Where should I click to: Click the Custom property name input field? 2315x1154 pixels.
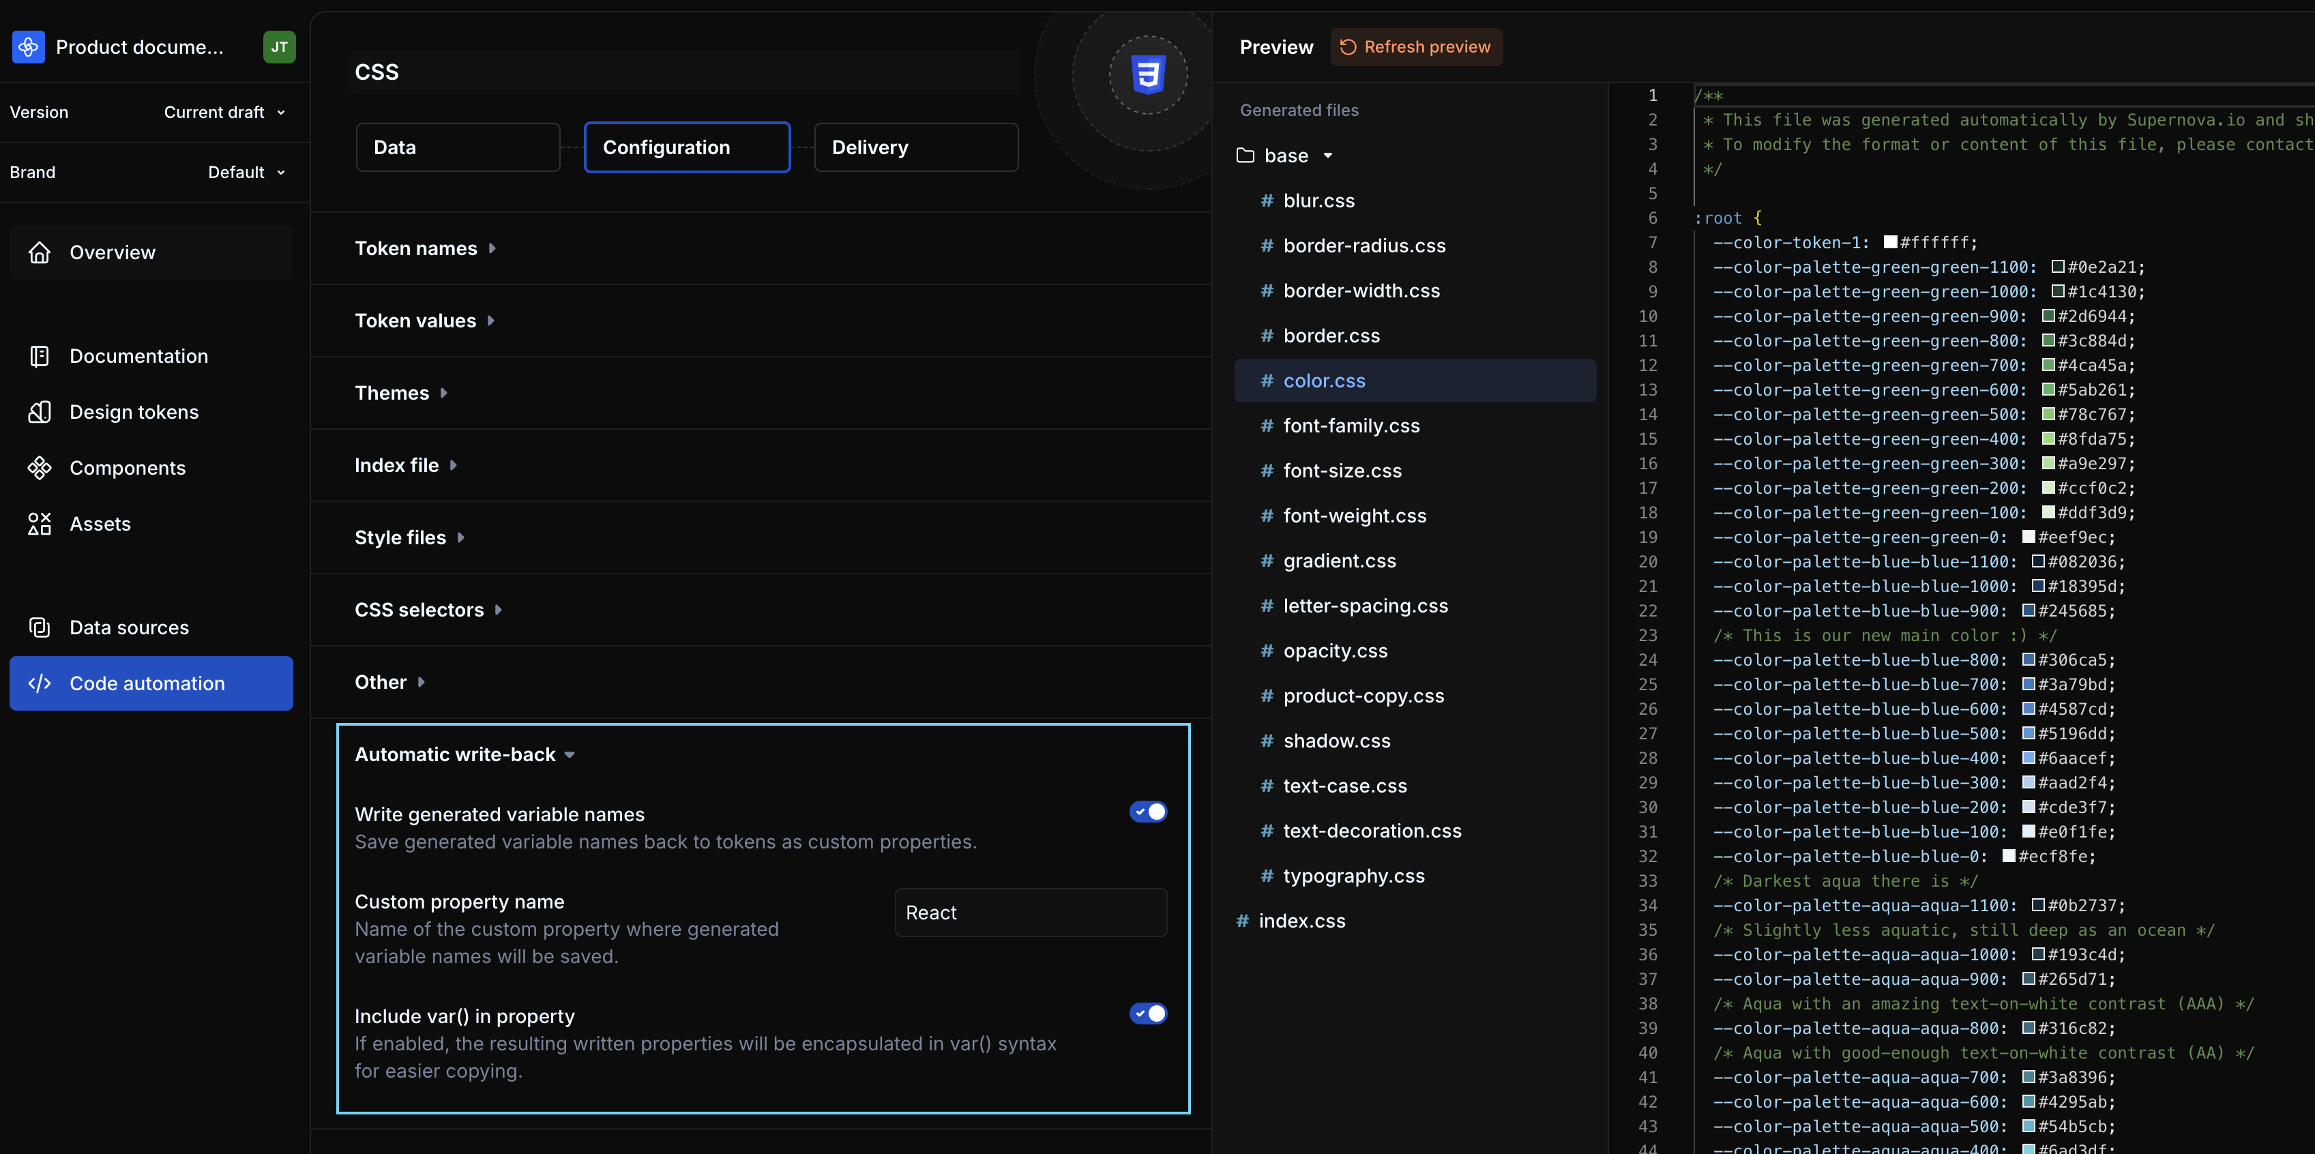(x=1030, y=913)
